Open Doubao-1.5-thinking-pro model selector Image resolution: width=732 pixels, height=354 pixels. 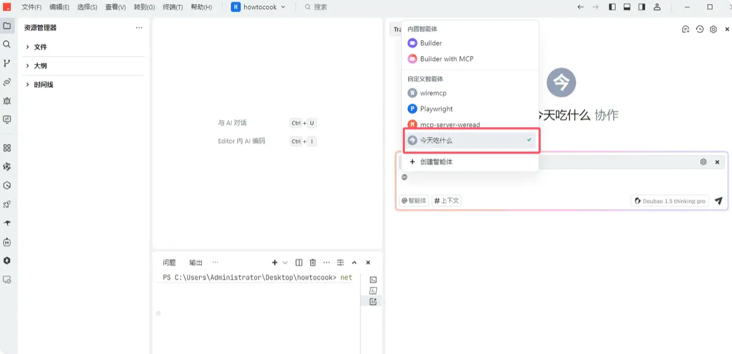click(x=670, y=201)
